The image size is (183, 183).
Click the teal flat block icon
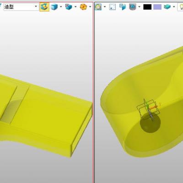click(x=167, y=7)
